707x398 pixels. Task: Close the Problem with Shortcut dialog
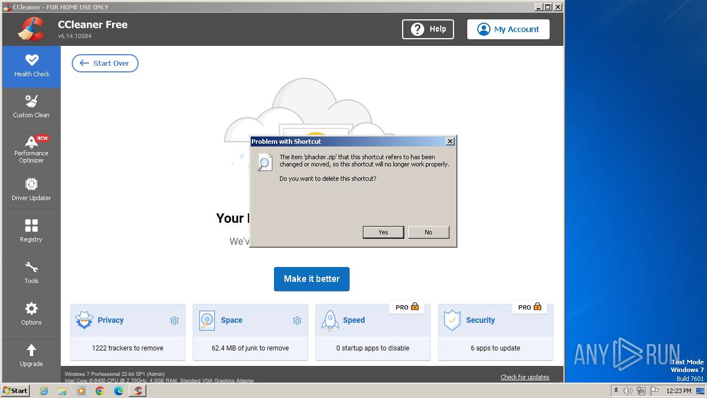[450, 142]
